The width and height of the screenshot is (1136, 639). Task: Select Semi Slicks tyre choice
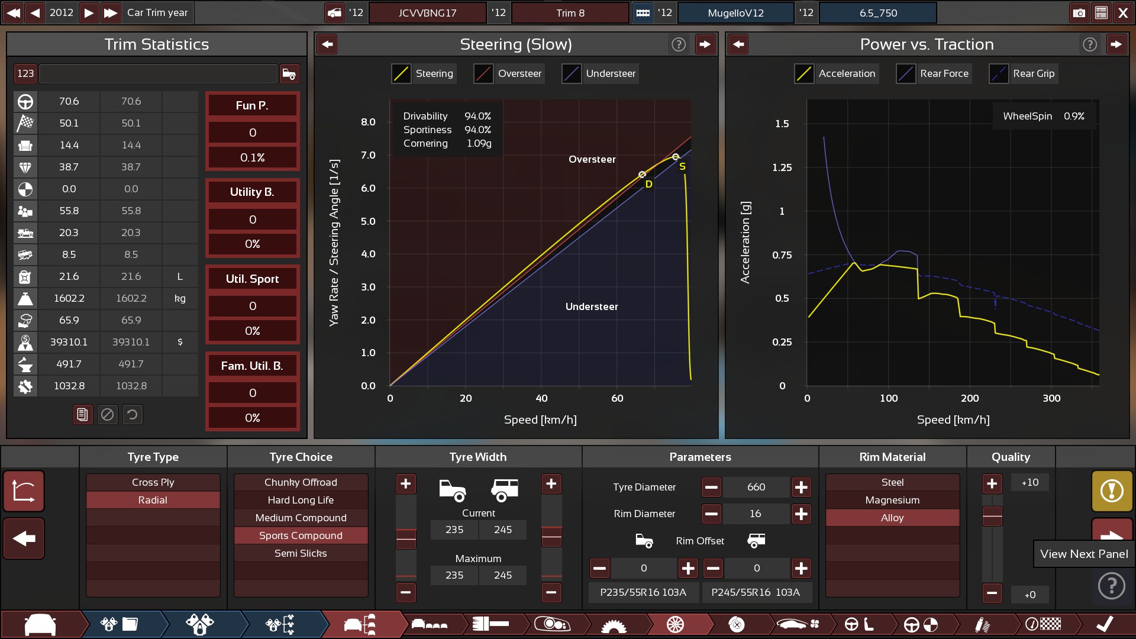point(301,553)
